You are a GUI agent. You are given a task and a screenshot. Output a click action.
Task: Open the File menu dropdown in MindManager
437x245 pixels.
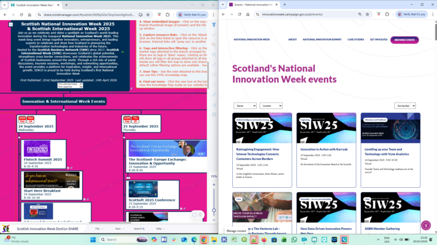tap(99, 229)
